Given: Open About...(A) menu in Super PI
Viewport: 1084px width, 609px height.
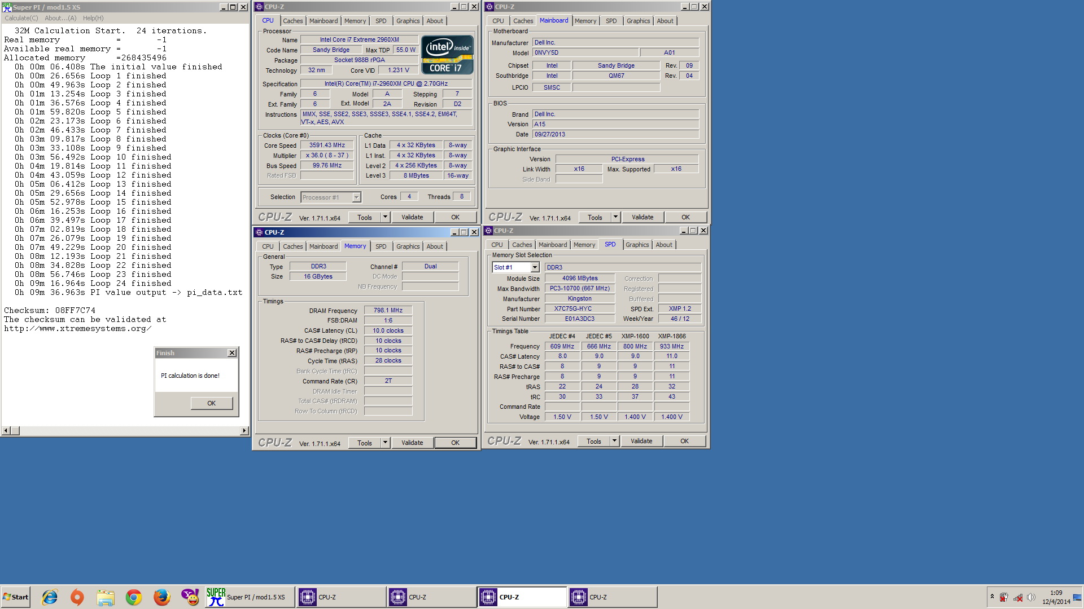Looking at the screenshot, I should (60, 18).
